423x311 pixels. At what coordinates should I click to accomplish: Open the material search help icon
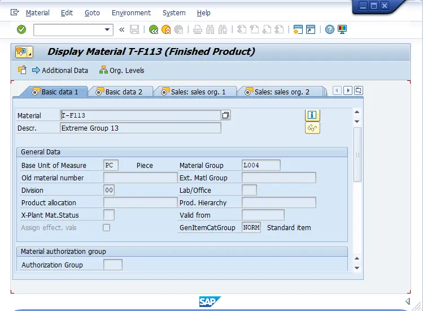(226, 115)
